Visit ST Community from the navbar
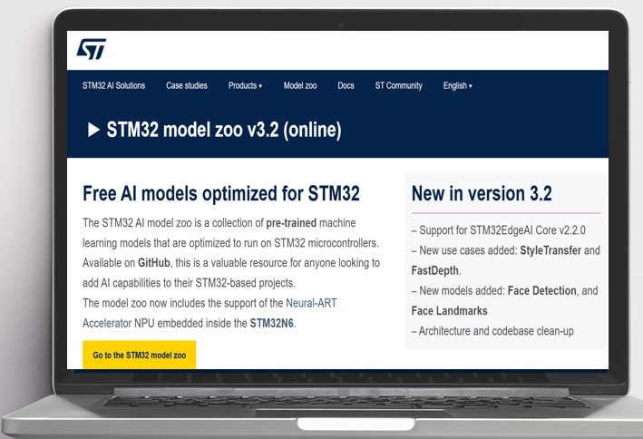This screenshot has width=643, height=439. coord(398,86)
